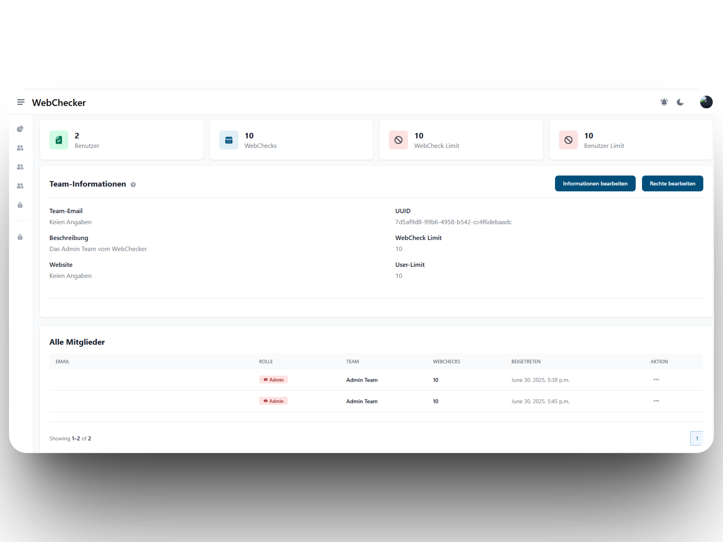Viewport: 723px width, 542px height.
Task: Click the WebCheck Limit prohibited icon
Action: pyautogui.click(x=398, y=140)
